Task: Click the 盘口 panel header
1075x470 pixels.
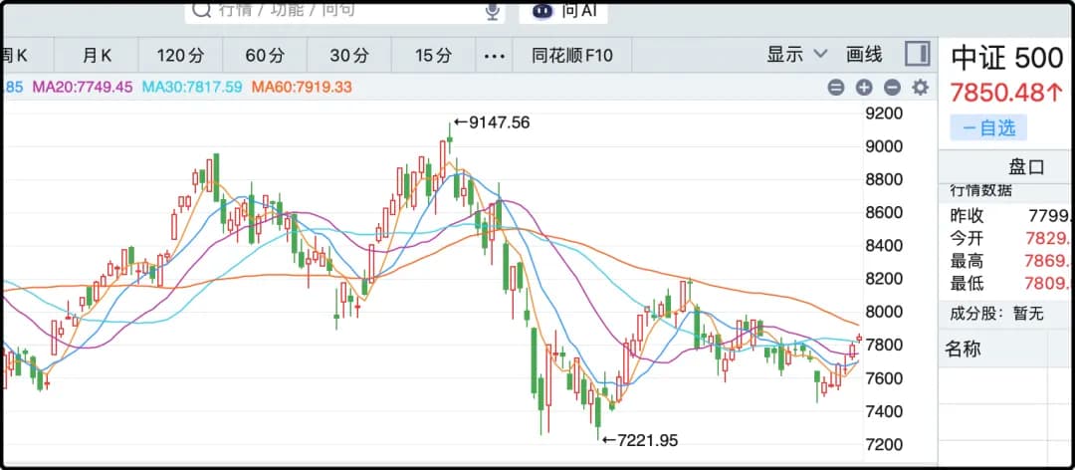Action: click(1026, 166)
